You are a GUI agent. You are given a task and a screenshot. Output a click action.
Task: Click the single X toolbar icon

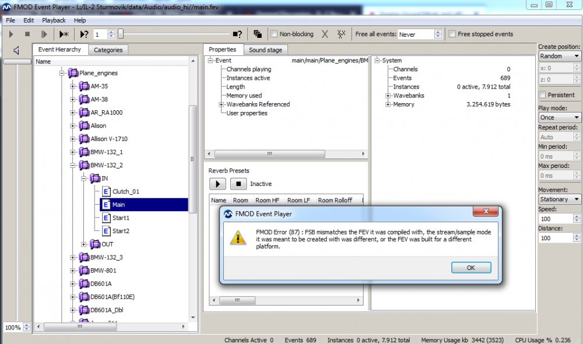pyautogui.click(x=325, y=34)
